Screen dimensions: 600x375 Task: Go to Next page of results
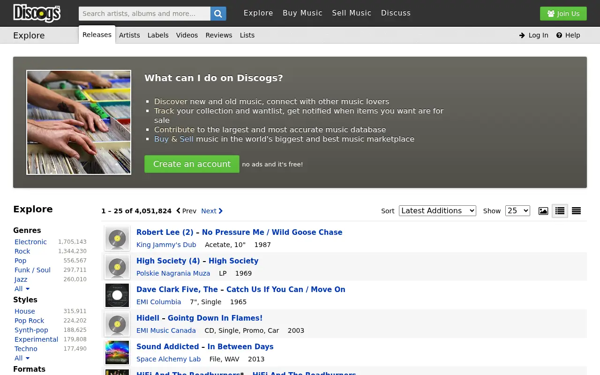coord(212,211)
